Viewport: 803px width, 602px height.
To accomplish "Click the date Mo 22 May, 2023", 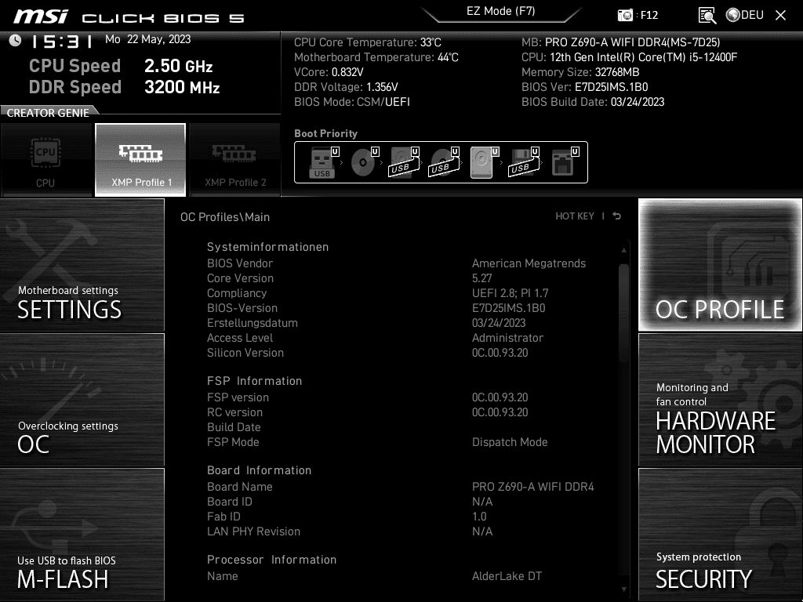I will pos(148,39).
